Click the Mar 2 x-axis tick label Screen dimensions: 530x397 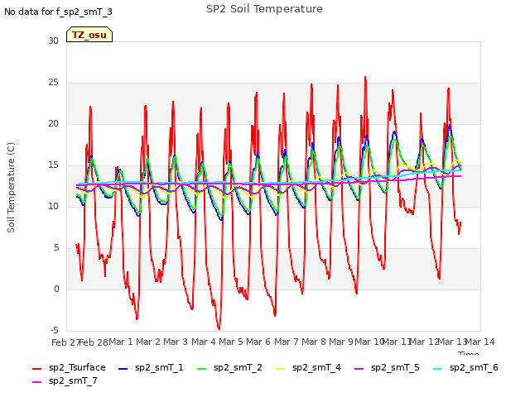148,342
